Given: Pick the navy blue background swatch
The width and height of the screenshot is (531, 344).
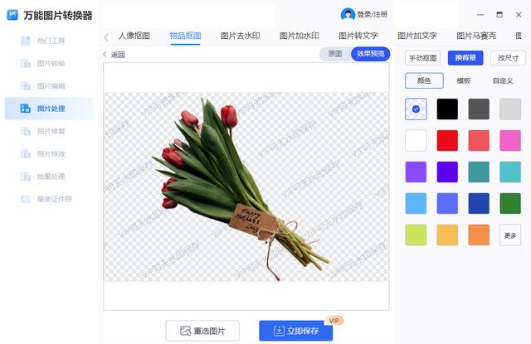Looking at the screenshot, I should point(479,203).
